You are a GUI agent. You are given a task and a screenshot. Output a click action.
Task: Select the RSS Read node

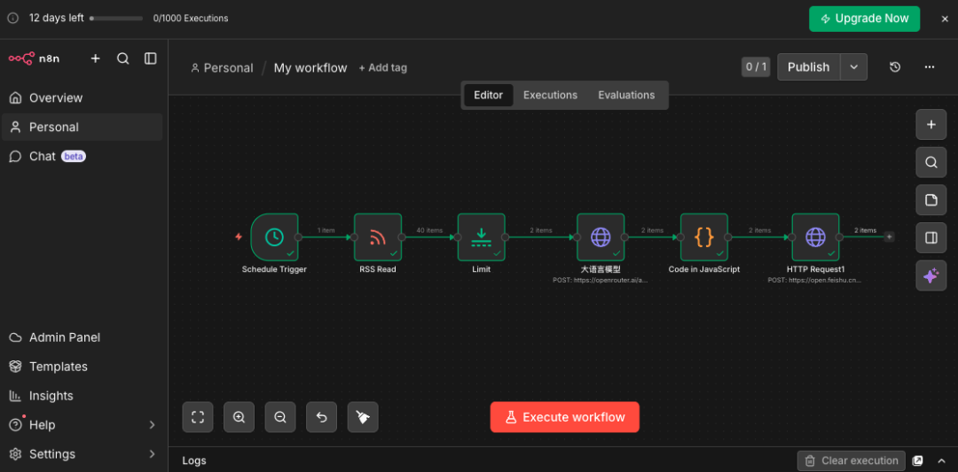click(x=378, y=237)
